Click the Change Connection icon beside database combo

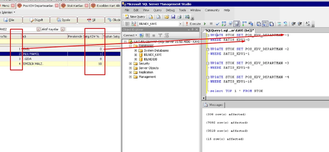[134, 24]
